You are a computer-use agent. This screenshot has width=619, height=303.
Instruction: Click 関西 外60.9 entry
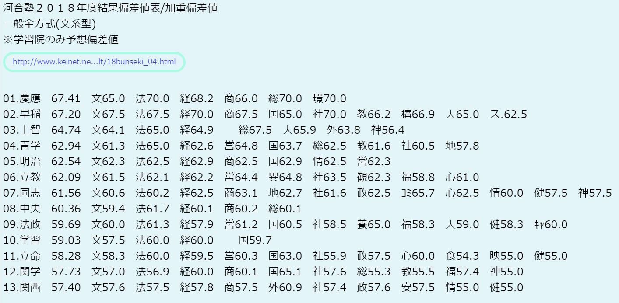pyautogui.click(x=285, y=288)
